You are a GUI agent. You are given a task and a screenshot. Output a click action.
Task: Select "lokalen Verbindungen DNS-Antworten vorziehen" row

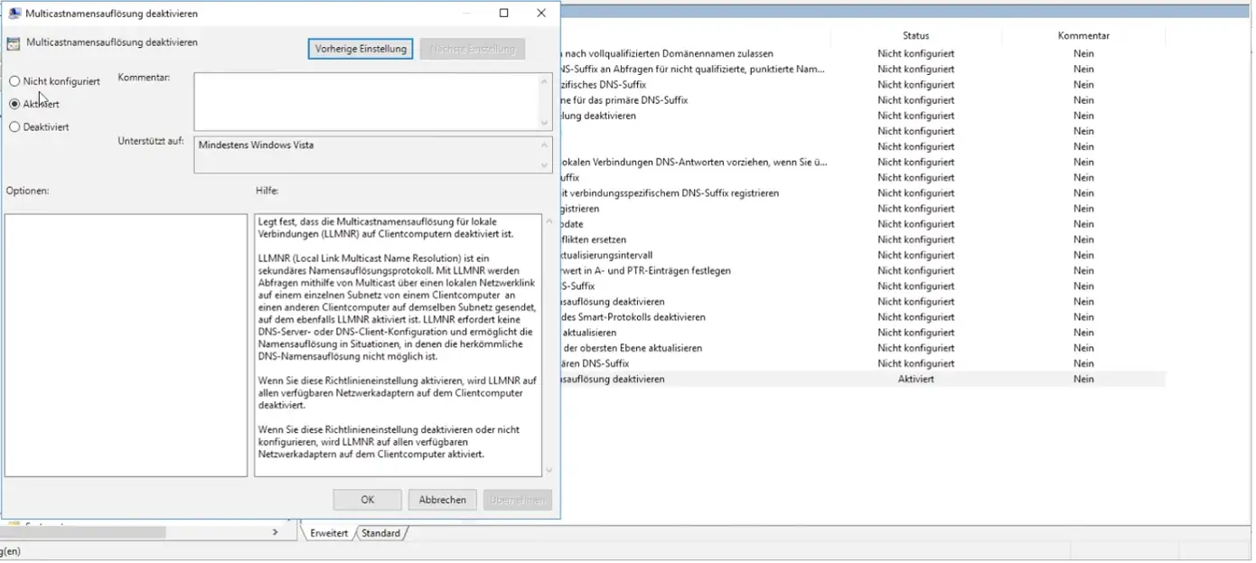pos(862,163)
